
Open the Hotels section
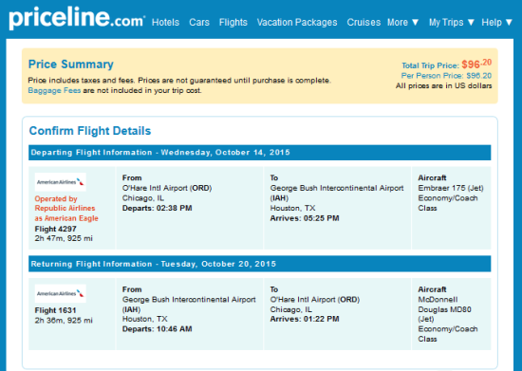click(x=165, y=22)
